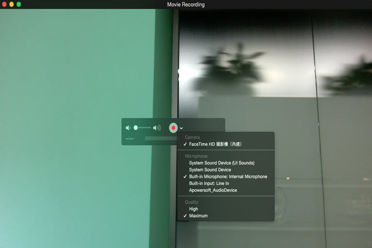Set recording quality to High
The height and width of the screenshot is (248, 372).
(x=226, y=209)
